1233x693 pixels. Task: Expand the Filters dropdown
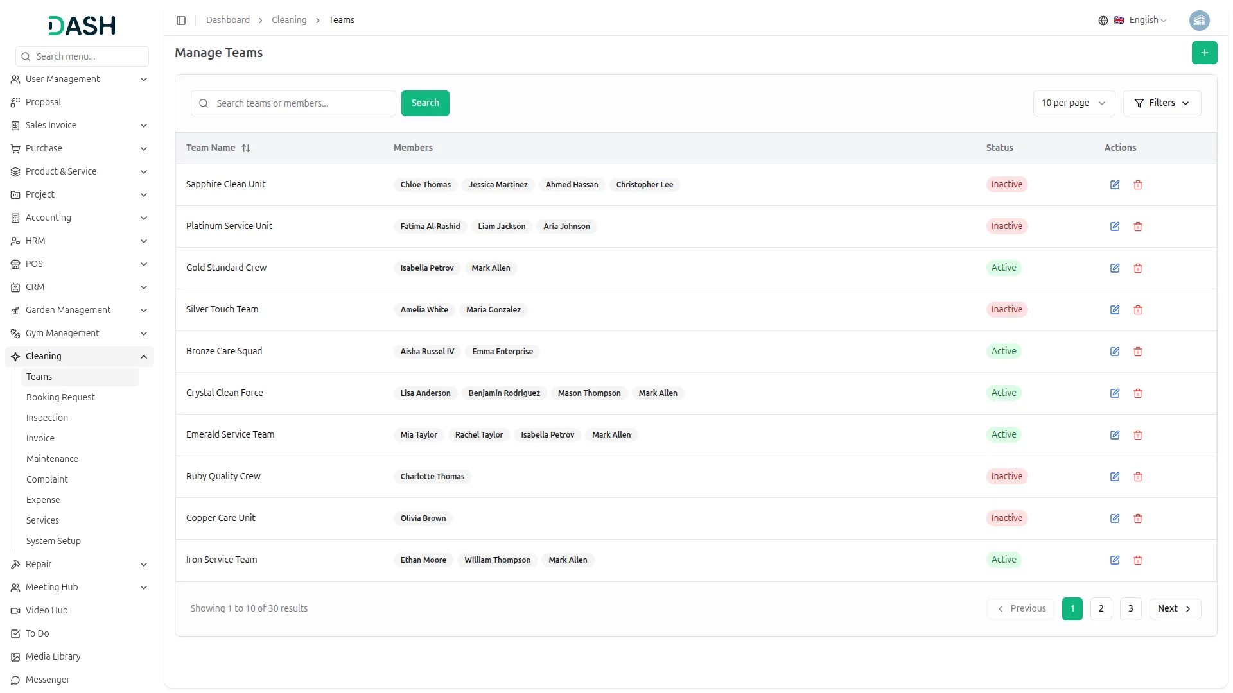click(x=1162, y=103)
